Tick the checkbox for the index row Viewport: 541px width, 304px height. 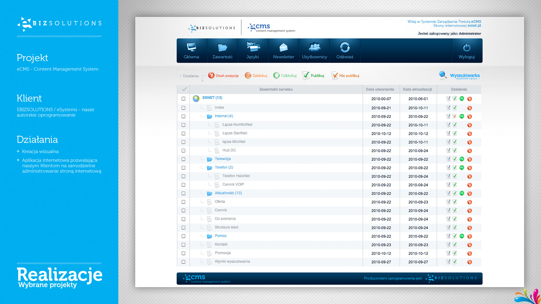tap(183, 108)
